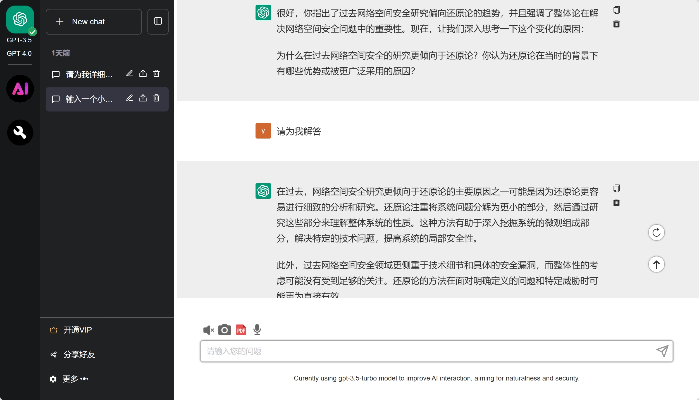Switch to GPT-4.0 model
Viewport: 699px width, 400px height.
pos(19,54)
